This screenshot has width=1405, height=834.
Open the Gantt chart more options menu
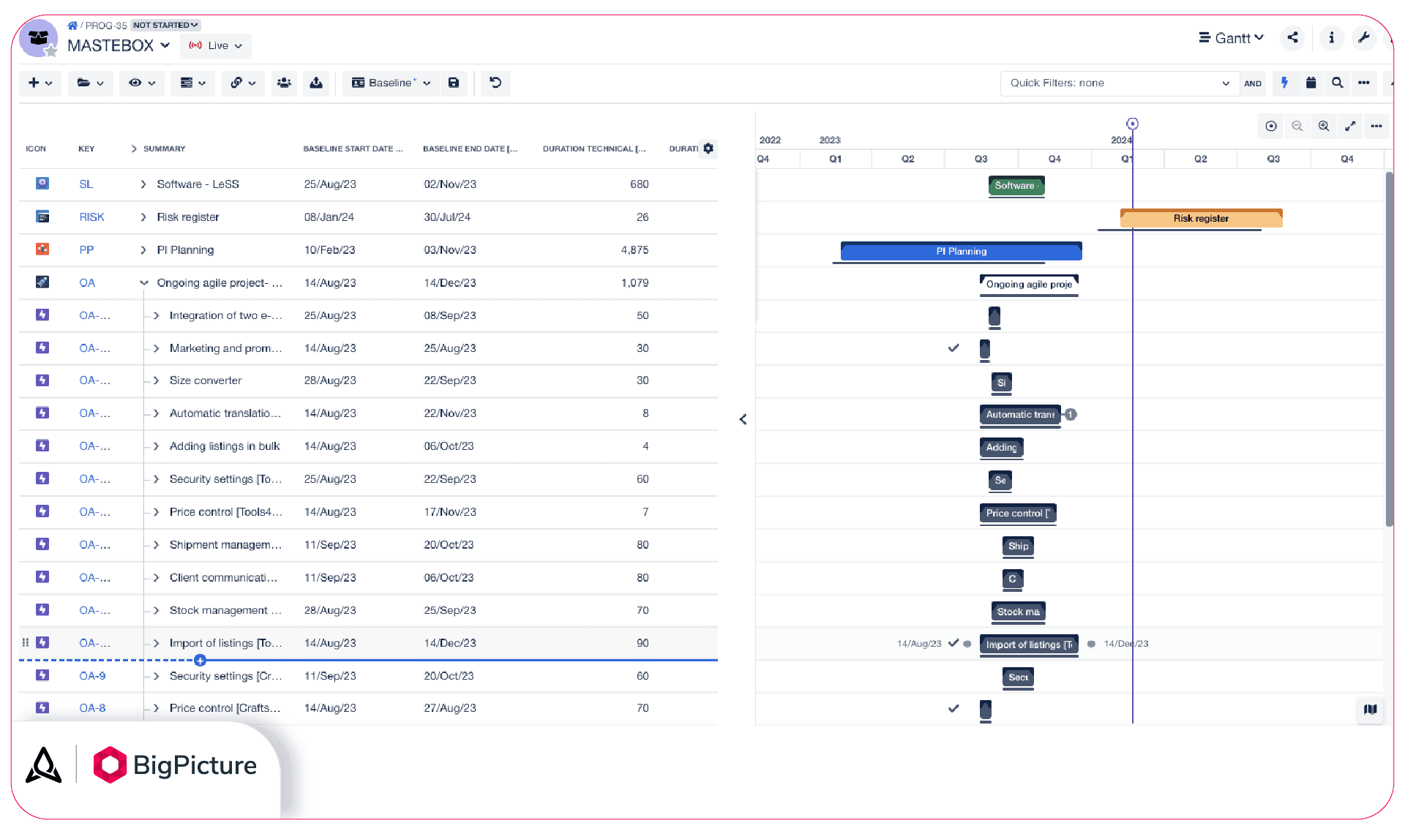point(1376,127)
